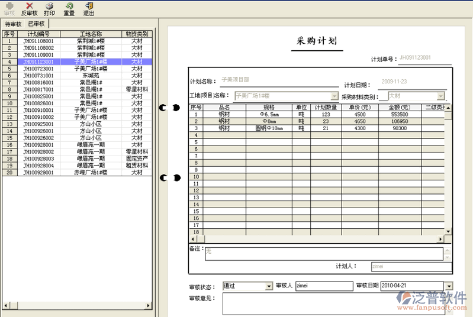Select the 已审核 tab

click(x=36, y=24)
